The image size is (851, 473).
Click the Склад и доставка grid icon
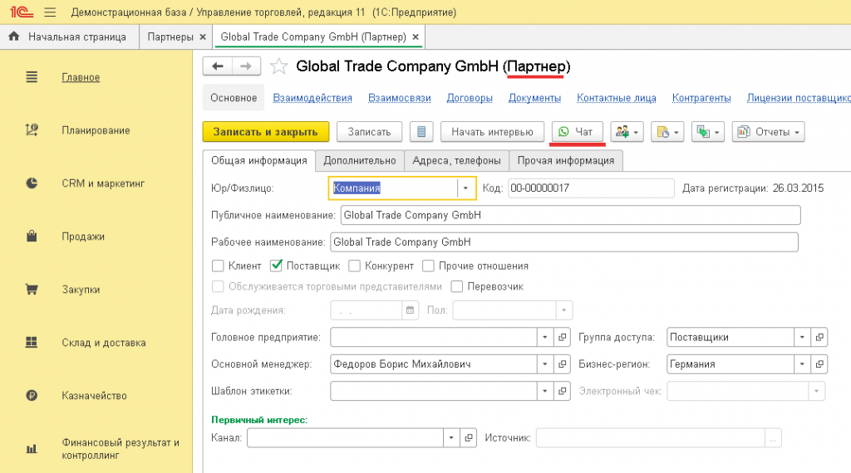32,343
